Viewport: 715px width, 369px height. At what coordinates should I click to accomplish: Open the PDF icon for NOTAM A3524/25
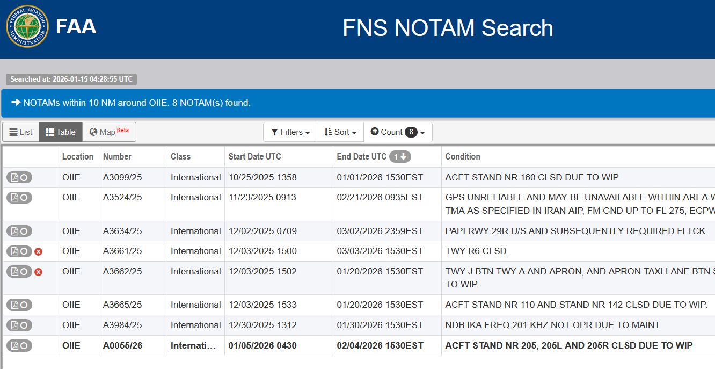pos(14,198)
